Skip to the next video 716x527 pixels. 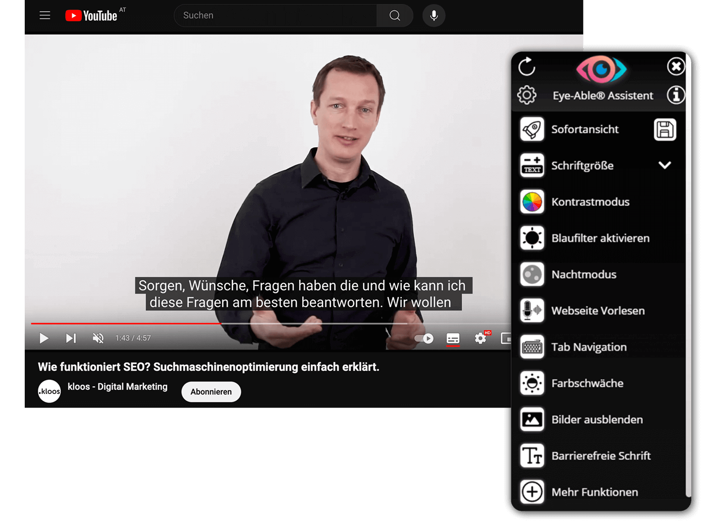click(x=71, y=338)
